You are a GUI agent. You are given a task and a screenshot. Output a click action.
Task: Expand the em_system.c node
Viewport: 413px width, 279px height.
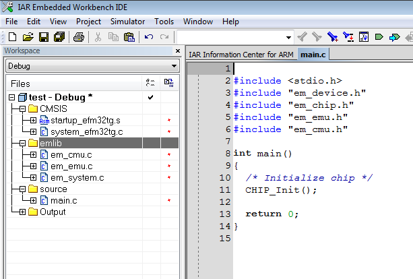click(x=33, y=177)
